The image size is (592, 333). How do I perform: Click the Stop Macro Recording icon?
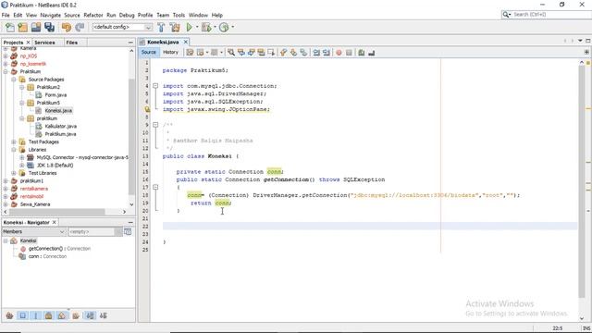[x=349, y=53]
